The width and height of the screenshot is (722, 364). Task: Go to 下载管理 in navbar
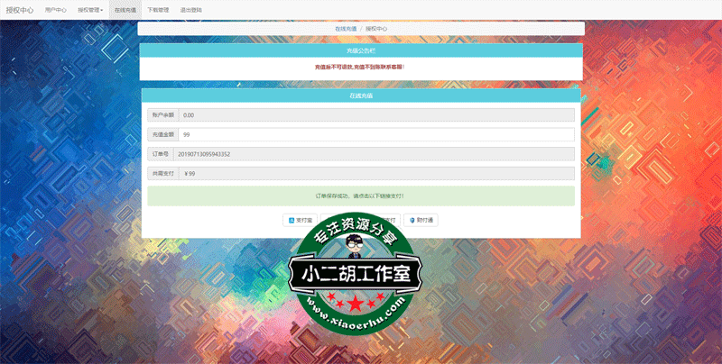pyautogui.click(x=158, y=10)
